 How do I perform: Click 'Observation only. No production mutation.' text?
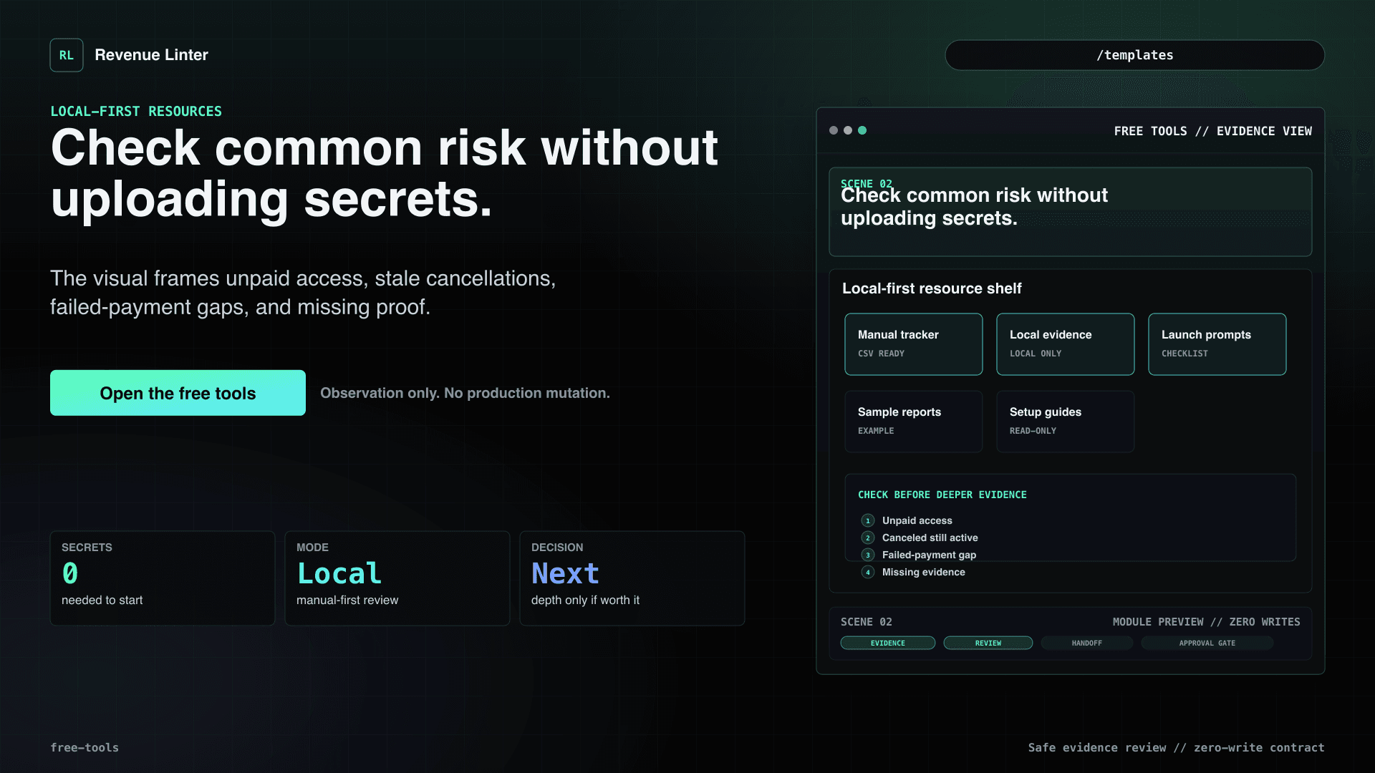(x=465, y=393)
